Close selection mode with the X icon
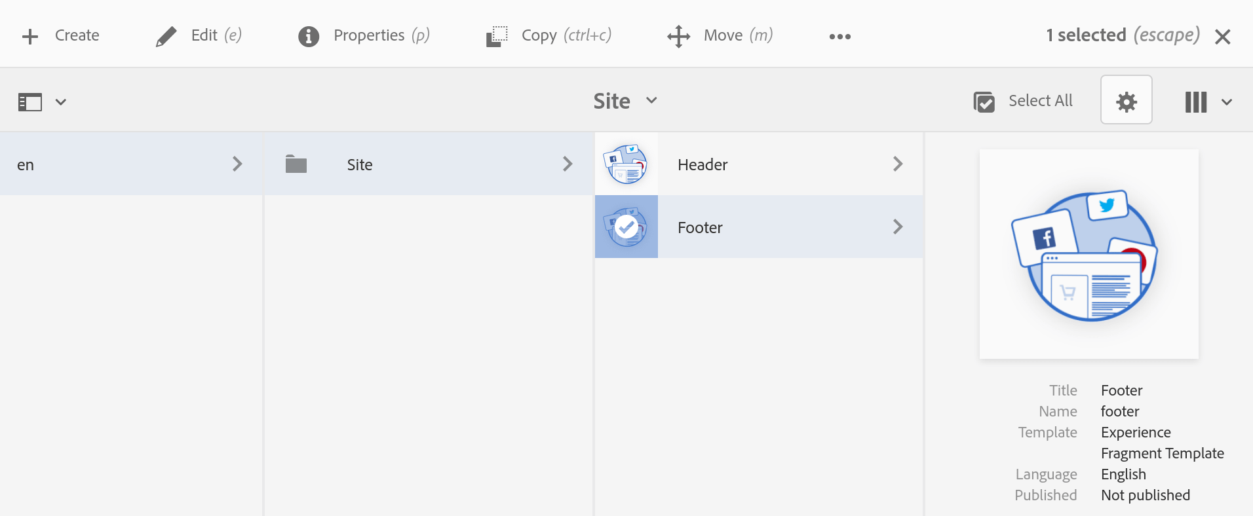 click(1222, 37)
